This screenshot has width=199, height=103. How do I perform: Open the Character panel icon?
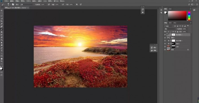(x=161, y=10)
